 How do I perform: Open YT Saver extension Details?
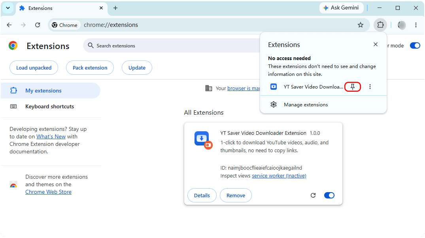[202, 195]
